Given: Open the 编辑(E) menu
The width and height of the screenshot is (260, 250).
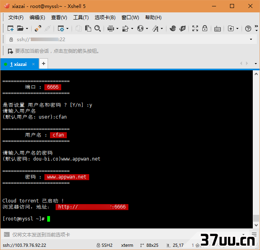Looking at the screenshot, I should coord(37,18).
